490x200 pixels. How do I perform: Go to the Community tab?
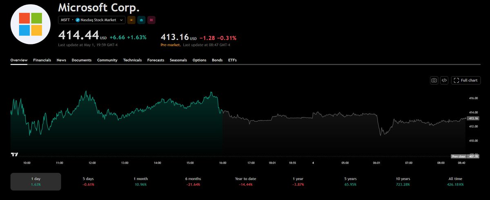pyautogui.click(x=107, y=60)
